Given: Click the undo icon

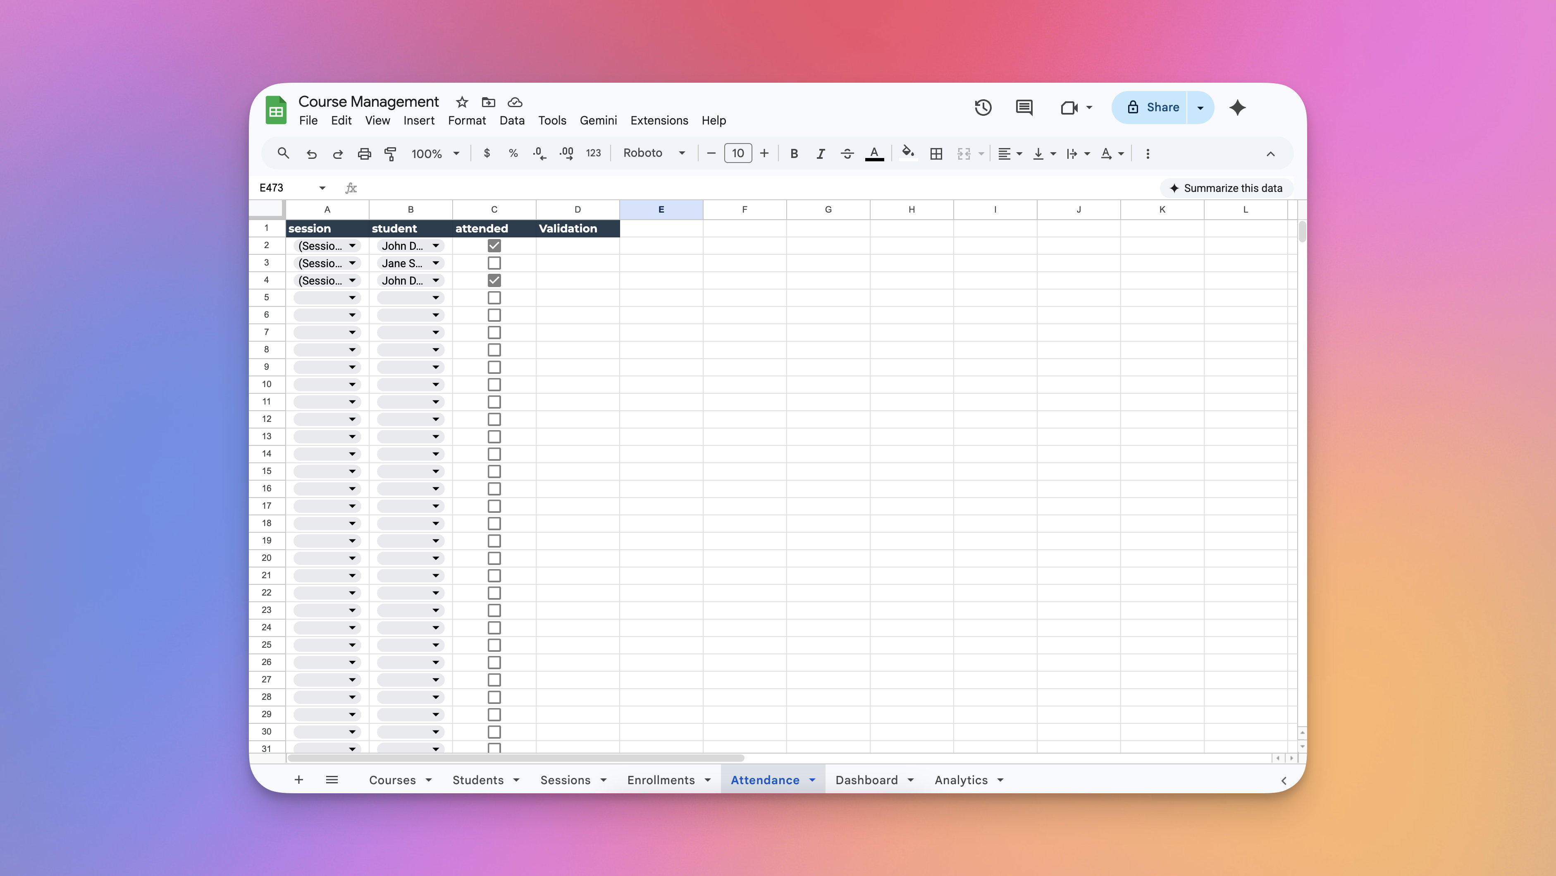Looking at the screenshot, I should 312,153.
